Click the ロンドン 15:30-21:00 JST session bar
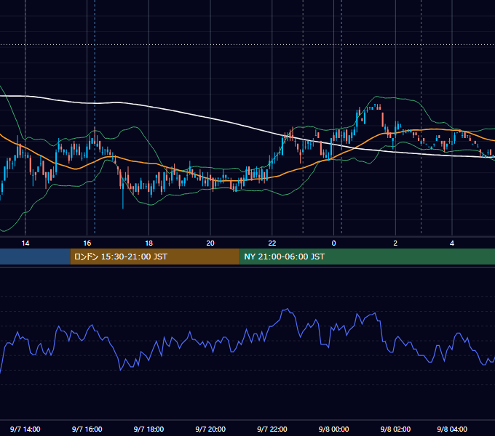Screen dimensions: 495x436 [155, 257]
